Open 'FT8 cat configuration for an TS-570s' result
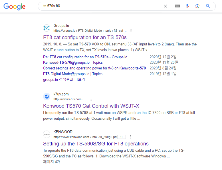 coord(85,37)
